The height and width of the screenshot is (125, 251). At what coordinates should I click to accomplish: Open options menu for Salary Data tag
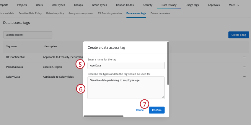244,77
